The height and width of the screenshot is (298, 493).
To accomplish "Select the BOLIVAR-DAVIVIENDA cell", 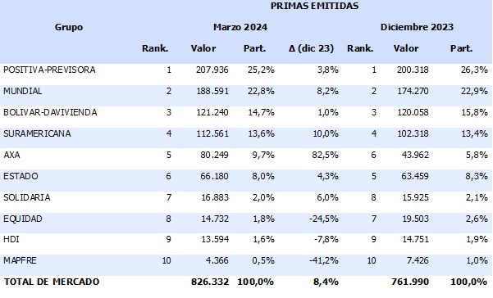I will click(50, 112).
